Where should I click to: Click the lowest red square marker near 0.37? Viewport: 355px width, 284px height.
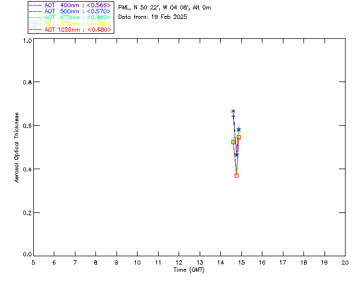[237, 175]
